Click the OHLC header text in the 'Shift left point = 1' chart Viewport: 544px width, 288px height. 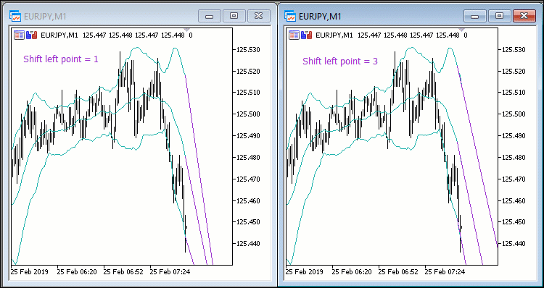[x=117, y=35]
